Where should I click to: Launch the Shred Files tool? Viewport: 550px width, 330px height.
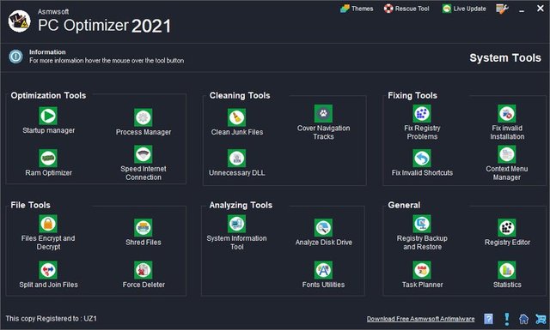point(144,228)
